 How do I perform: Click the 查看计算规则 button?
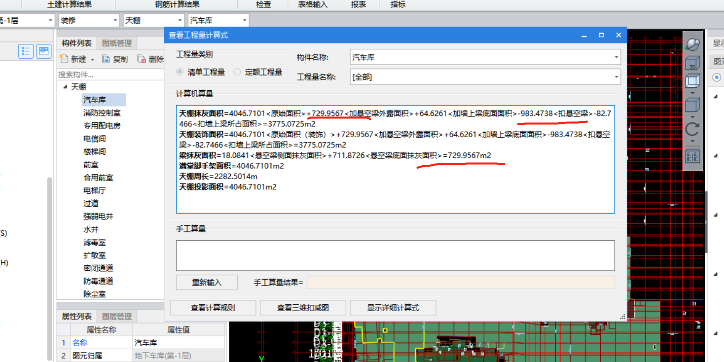point(213,308)
